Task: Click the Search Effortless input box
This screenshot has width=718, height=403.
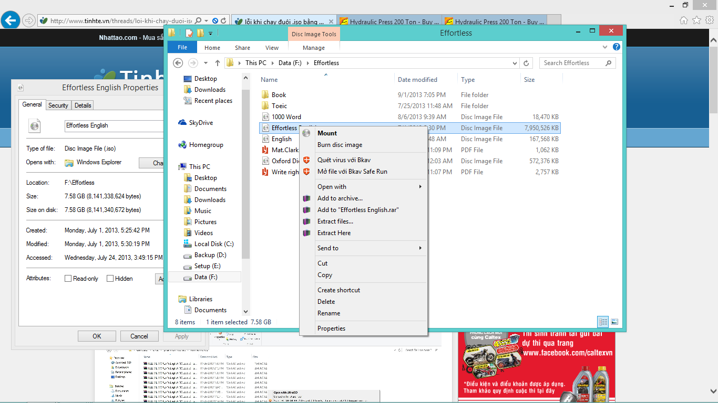Action: tap(572, 63)
